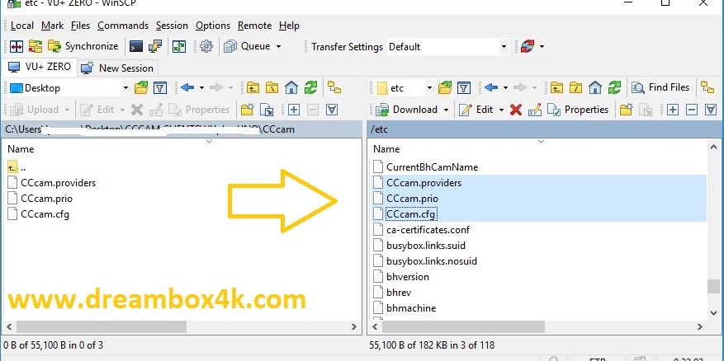Click the remote Select All icon

point(711,110)
